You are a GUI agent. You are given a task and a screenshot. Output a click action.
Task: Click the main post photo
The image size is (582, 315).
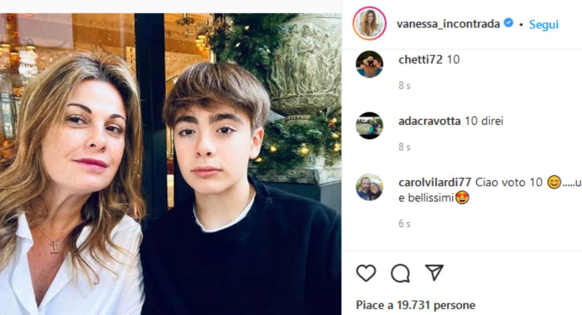pyautogui.click(x=171, y=164)
